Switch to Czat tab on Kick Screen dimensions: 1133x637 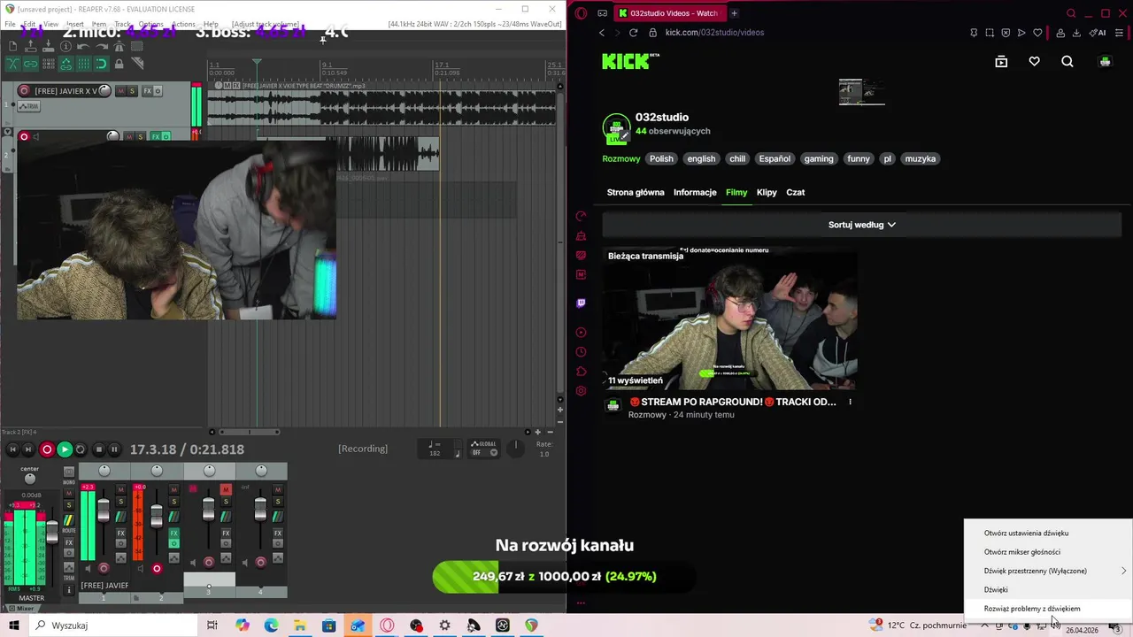point(796,192)
